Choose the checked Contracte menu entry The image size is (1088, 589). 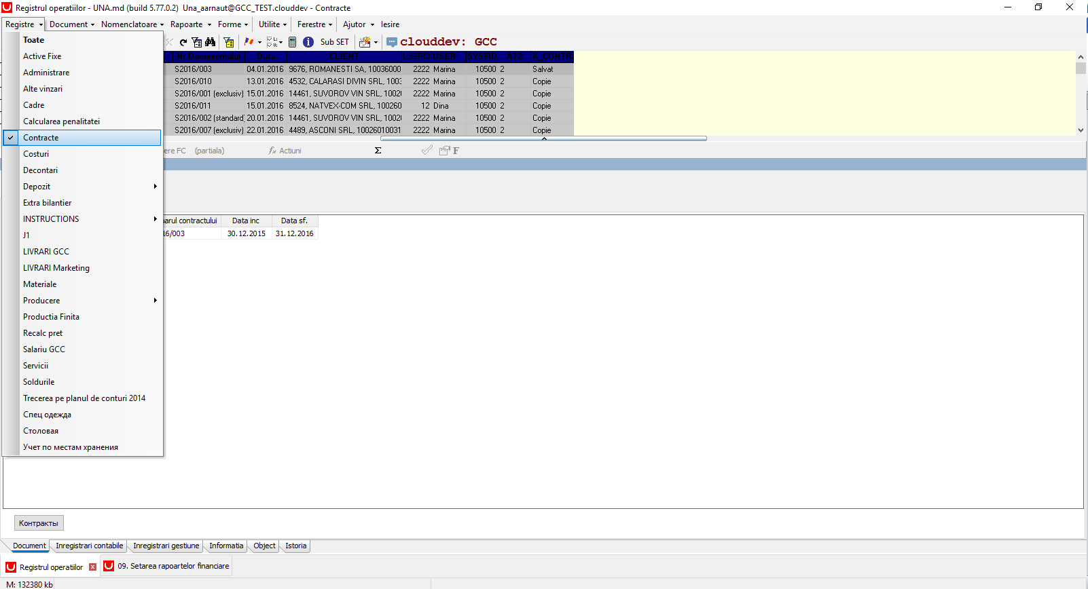pyautogui.click(x=83, y=138)
